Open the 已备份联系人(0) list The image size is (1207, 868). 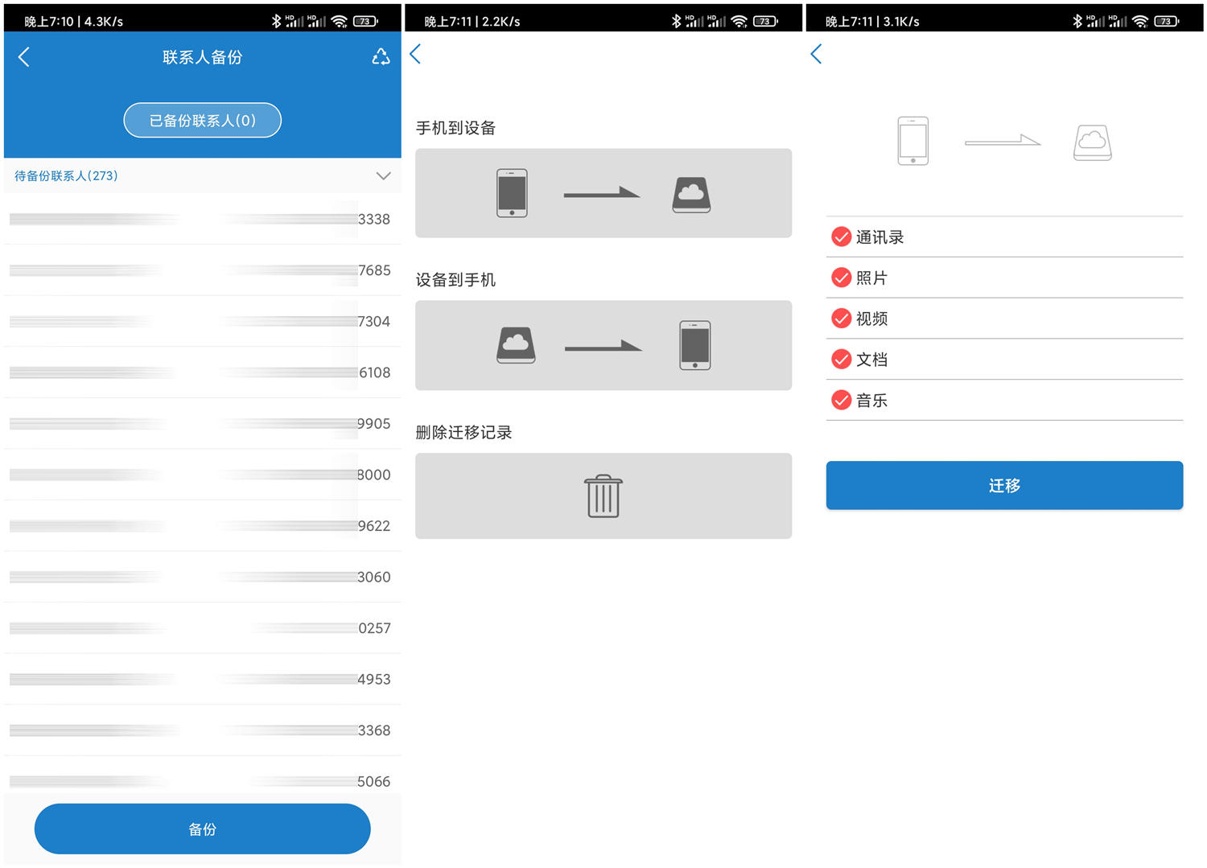(202, 121)
